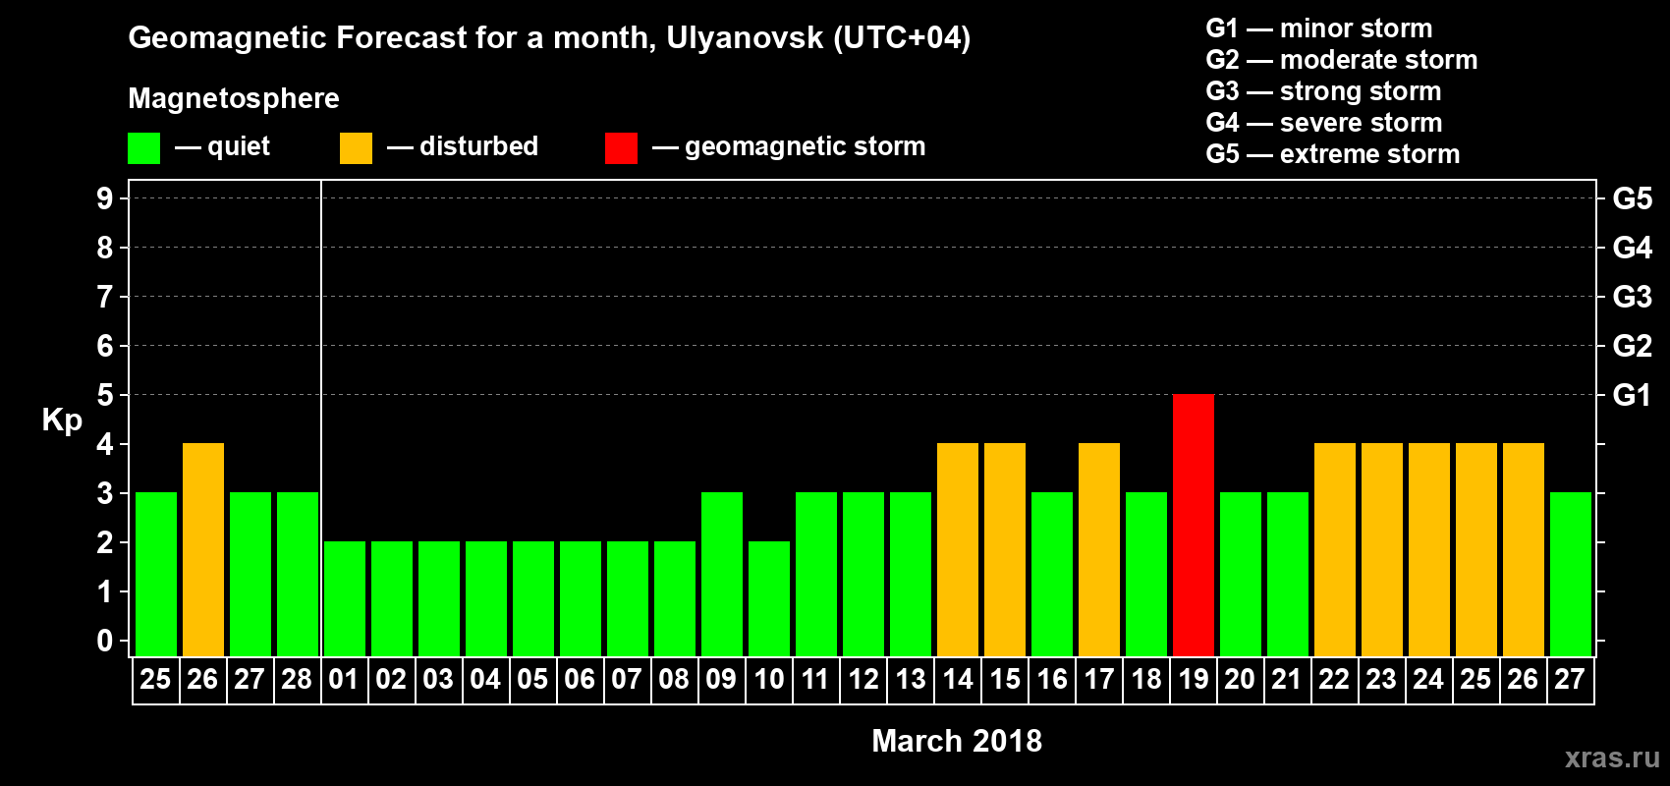Image resolution: width=1670 pixels, height=786 pixels.
Task: Click 'G2 — moderate storm' legend line
Action: coord(1342,60)
